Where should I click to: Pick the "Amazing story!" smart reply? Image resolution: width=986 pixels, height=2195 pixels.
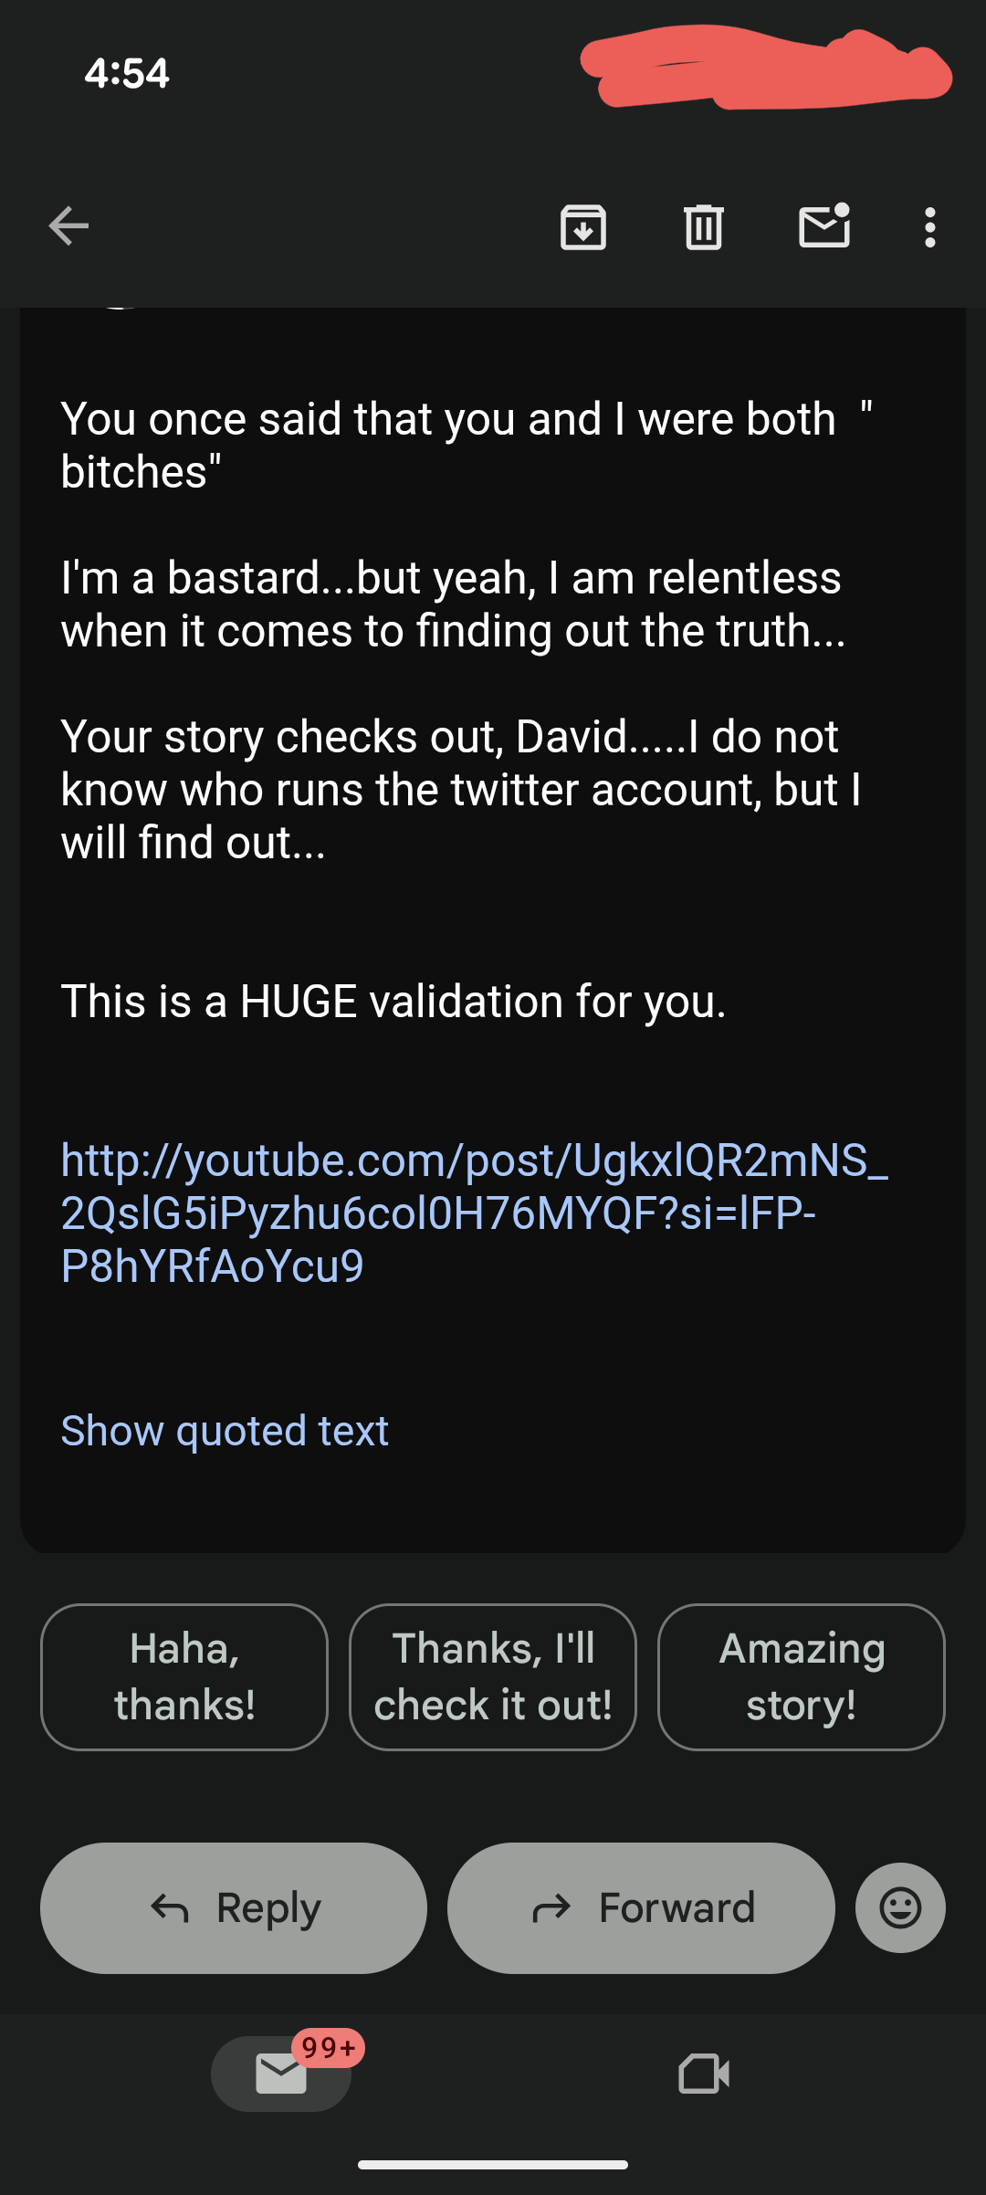pos(802,1676)
